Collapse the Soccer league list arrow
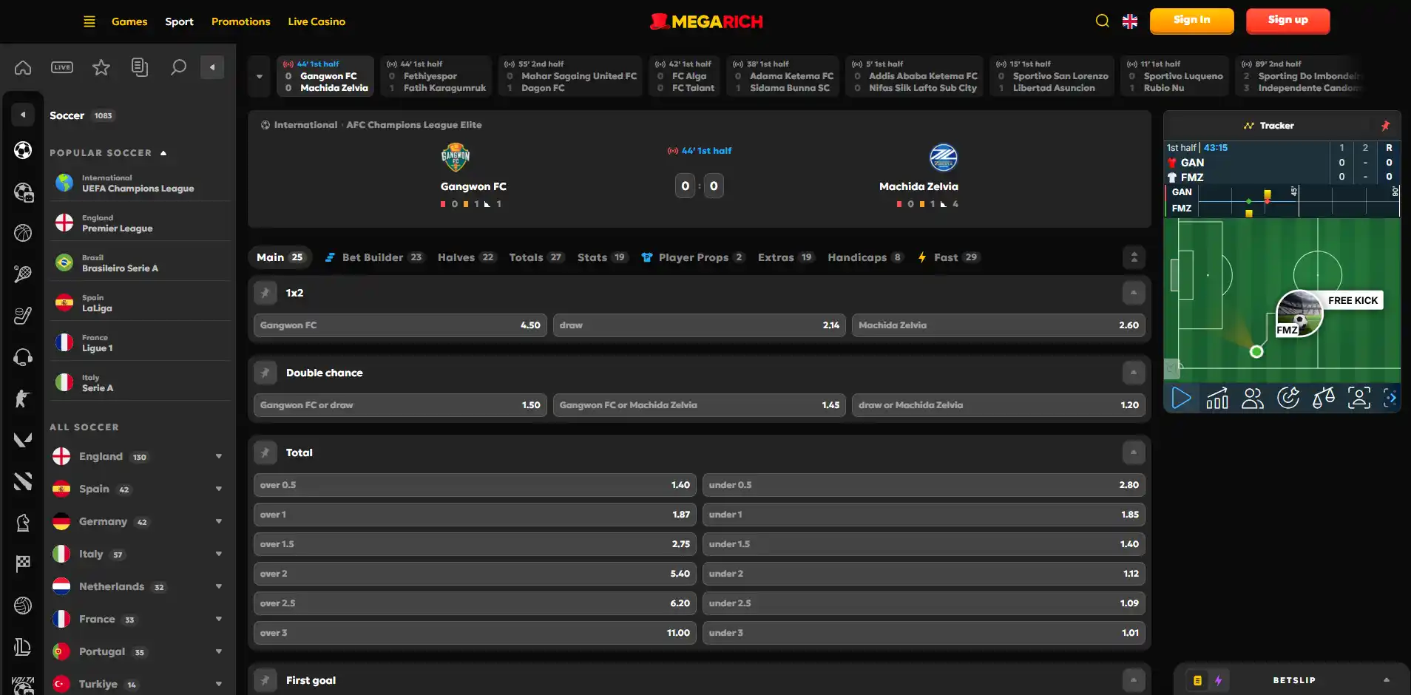Viewport: 1411px width, 695px height. [23, 115]
